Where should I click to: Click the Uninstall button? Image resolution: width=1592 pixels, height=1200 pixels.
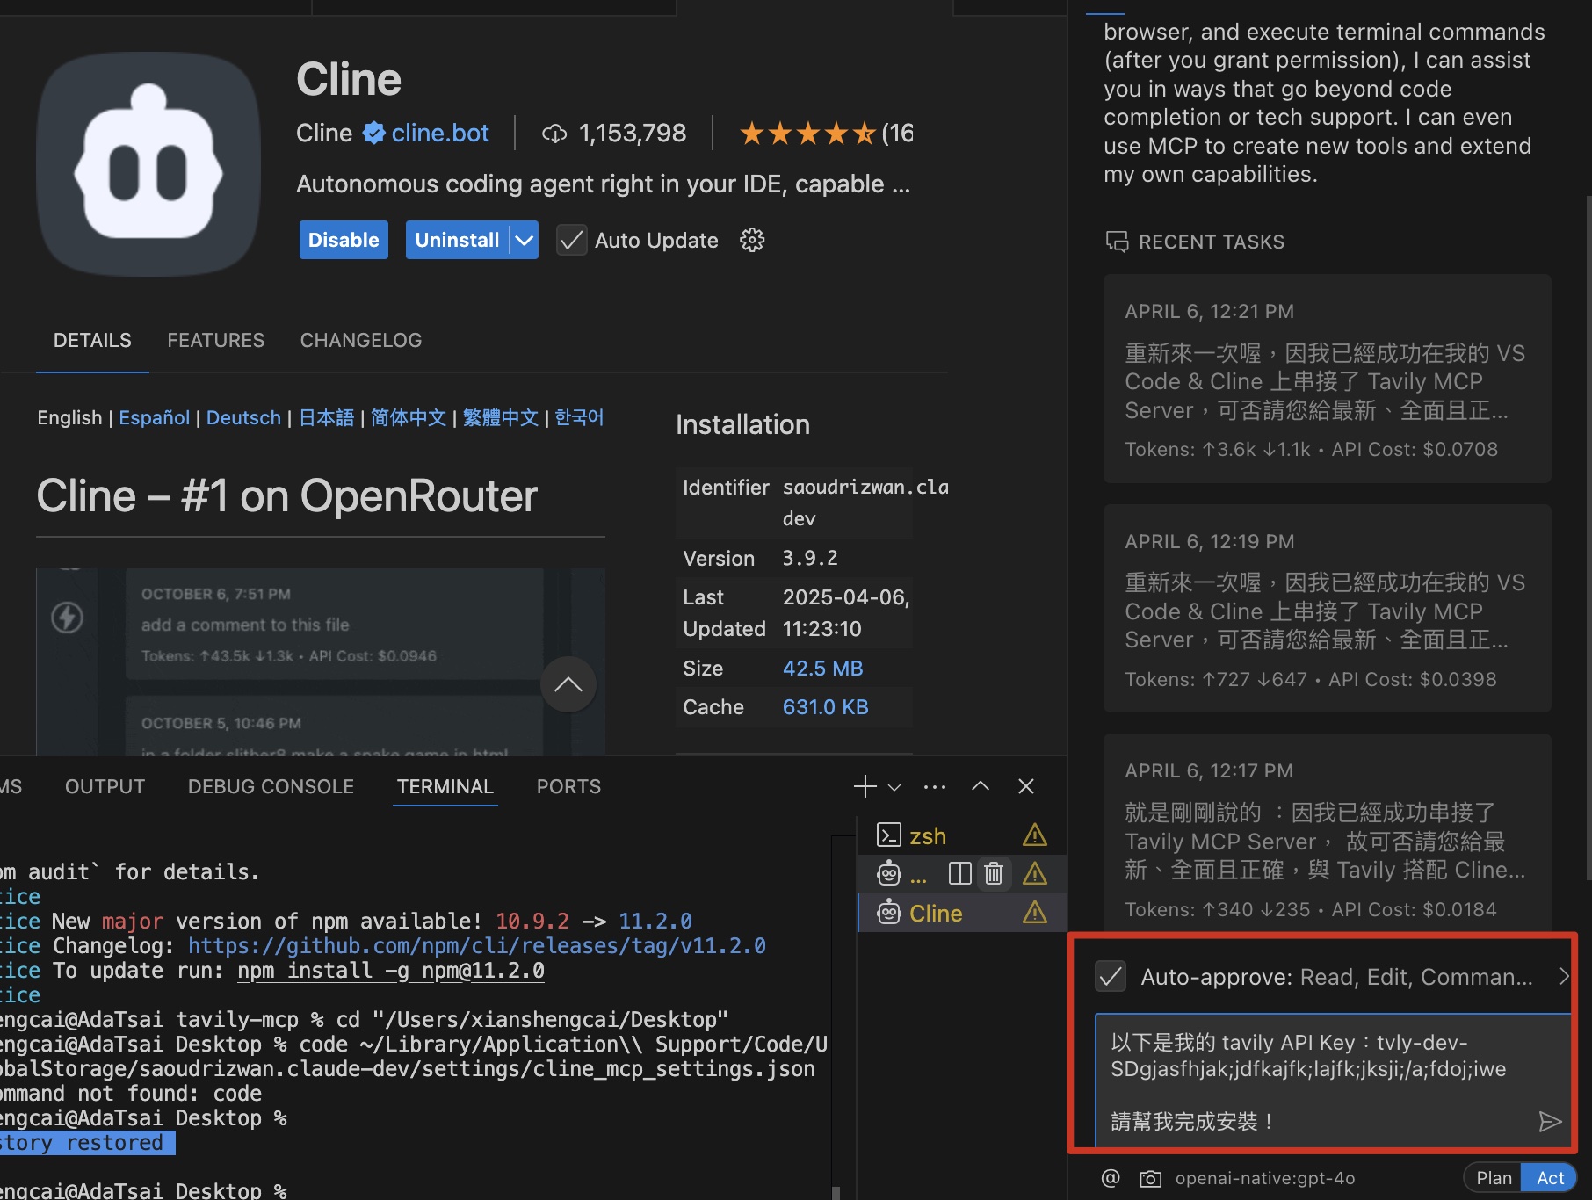(457, 240)
